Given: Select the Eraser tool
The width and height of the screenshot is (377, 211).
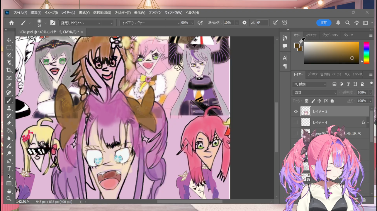Looking at the screenshot, I should coord(9,123).
